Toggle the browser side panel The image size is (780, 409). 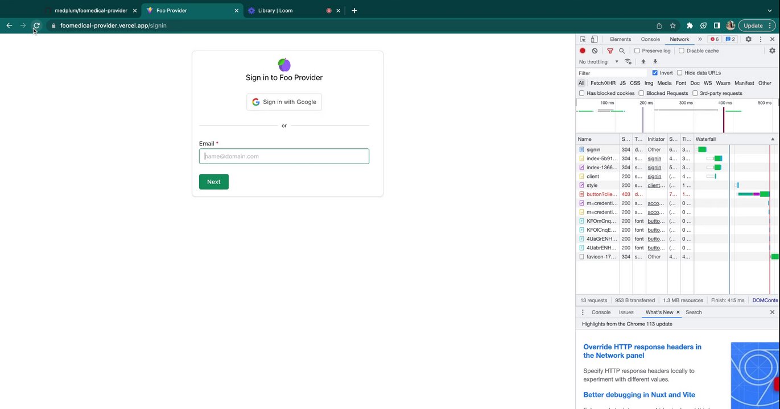click(x=717, y=26)
